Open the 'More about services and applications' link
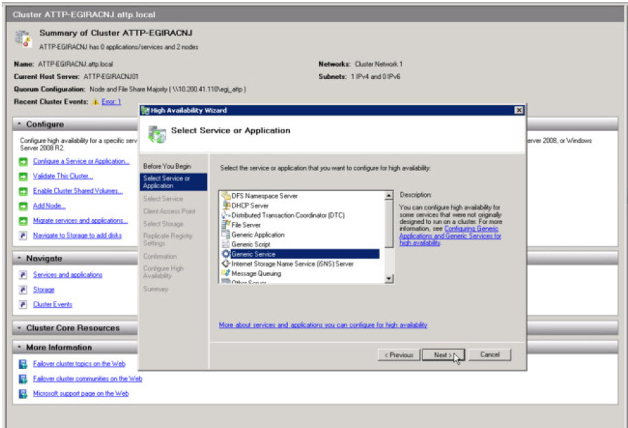 tap(323, 325)
